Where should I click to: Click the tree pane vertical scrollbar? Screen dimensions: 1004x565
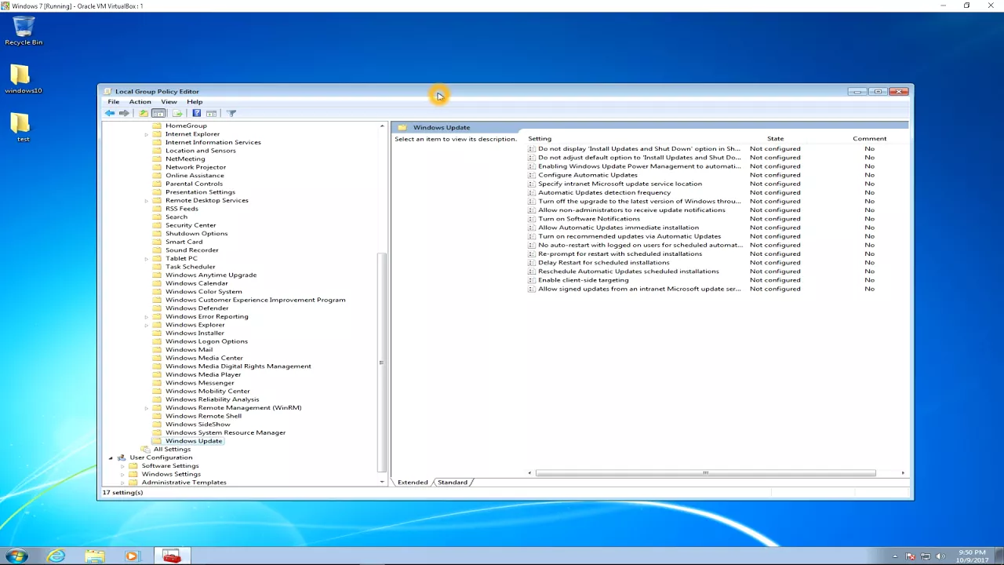pyautogui.click(x=382, y=361)
